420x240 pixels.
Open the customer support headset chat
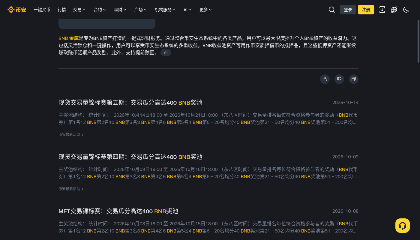click(403, 226)
